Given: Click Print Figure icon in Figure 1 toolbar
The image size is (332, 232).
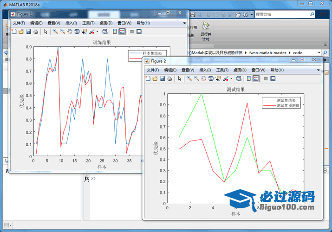Looking at the screenshot, I should pyautogui.click(x=35, y=32).
